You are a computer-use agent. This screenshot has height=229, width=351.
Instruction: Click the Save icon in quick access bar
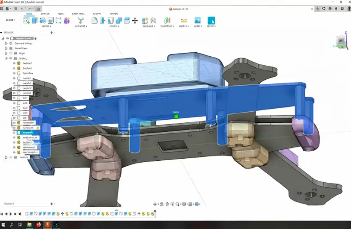coord(16,8)
